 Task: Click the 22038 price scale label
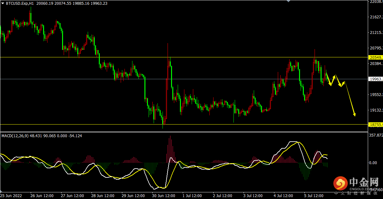click(x=376, y=2)
